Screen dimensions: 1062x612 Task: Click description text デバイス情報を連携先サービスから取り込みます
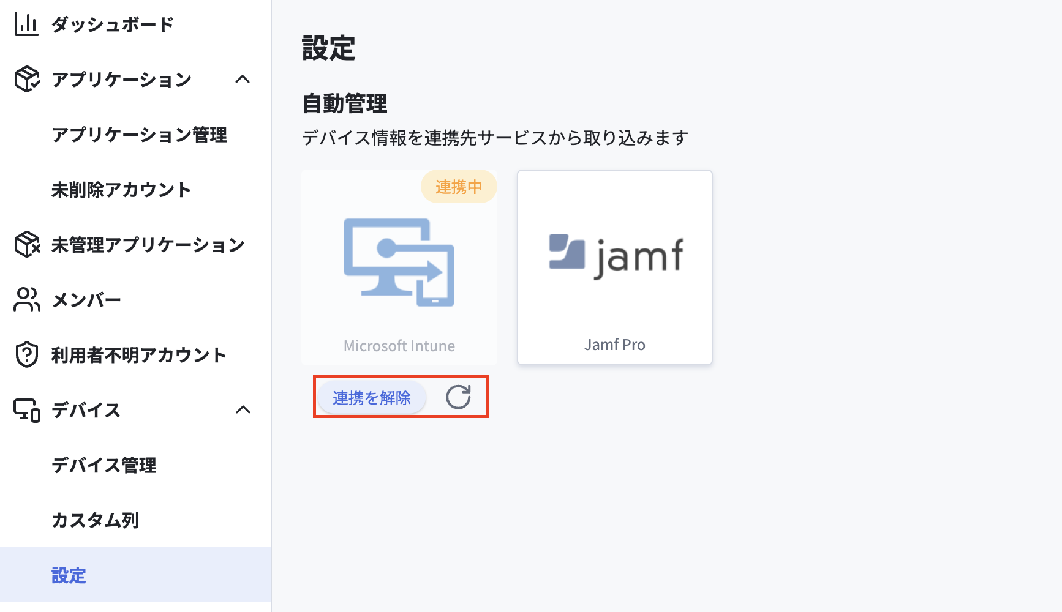[495, 138]
